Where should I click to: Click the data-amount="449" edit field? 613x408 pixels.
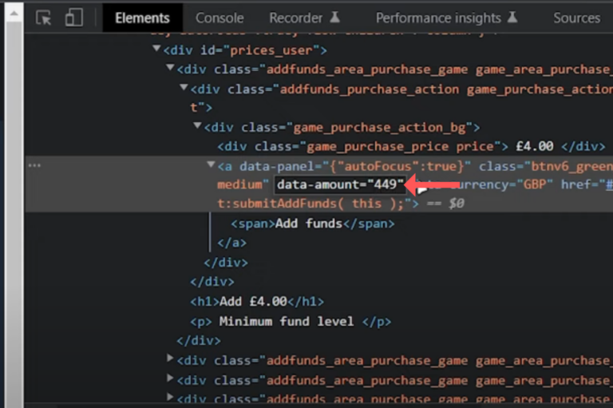click(x=341, y=185)
